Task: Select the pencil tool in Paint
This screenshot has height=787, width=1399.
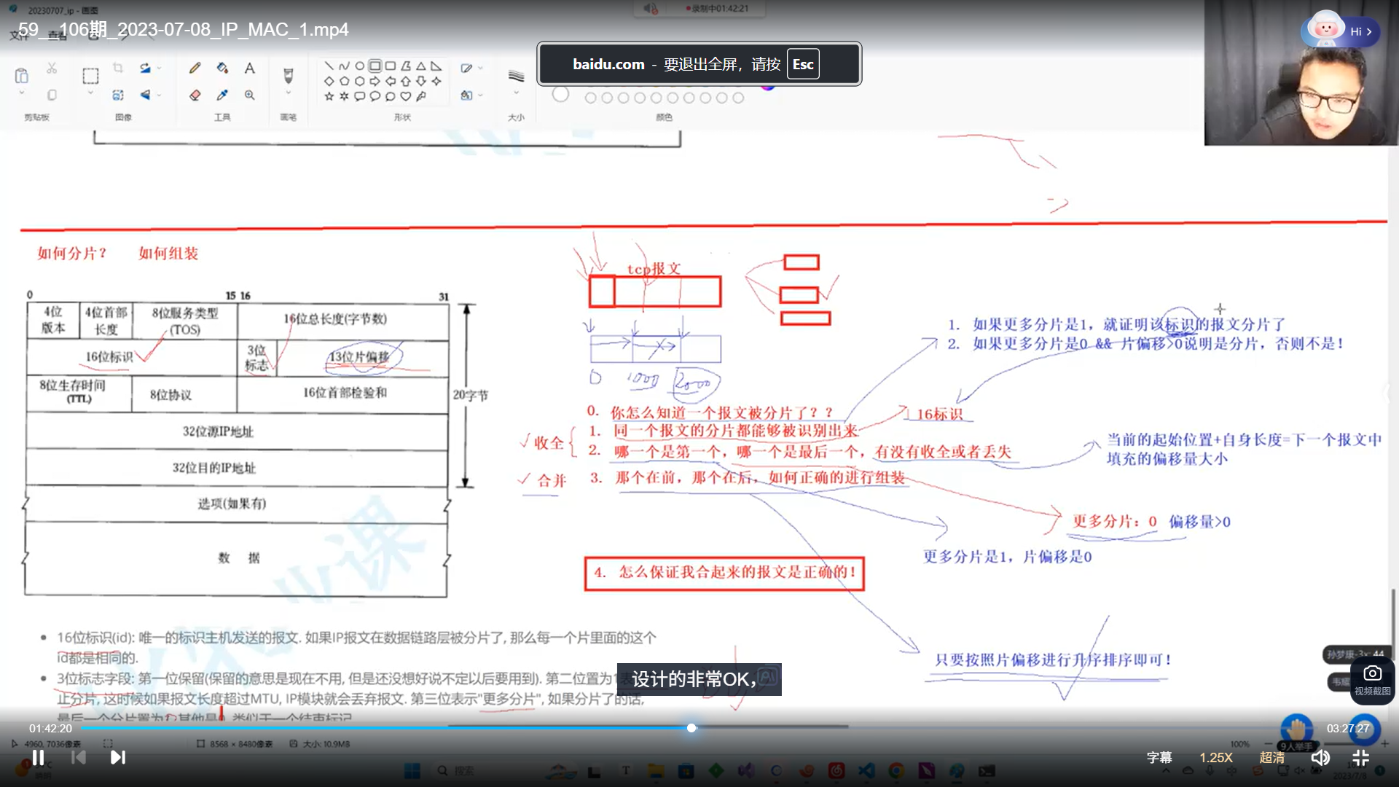Action: 195,68
